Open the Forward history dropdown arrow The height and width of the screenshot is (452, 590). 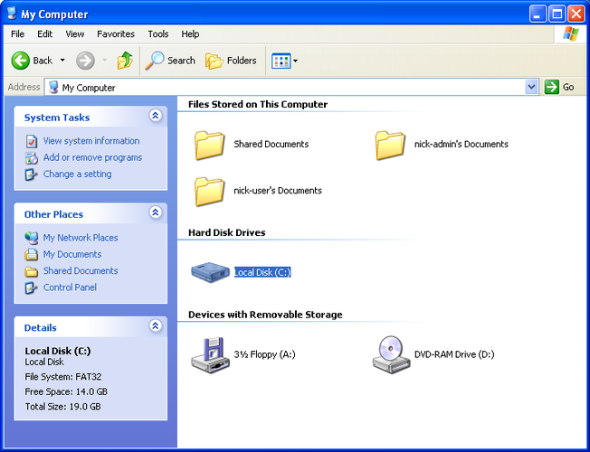(x=105, y=61)
